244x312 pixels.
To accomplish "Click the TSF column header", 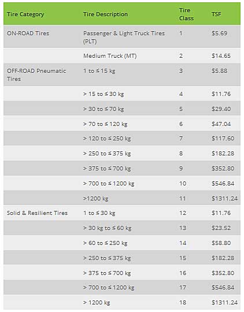I will [x=216, y=14].
